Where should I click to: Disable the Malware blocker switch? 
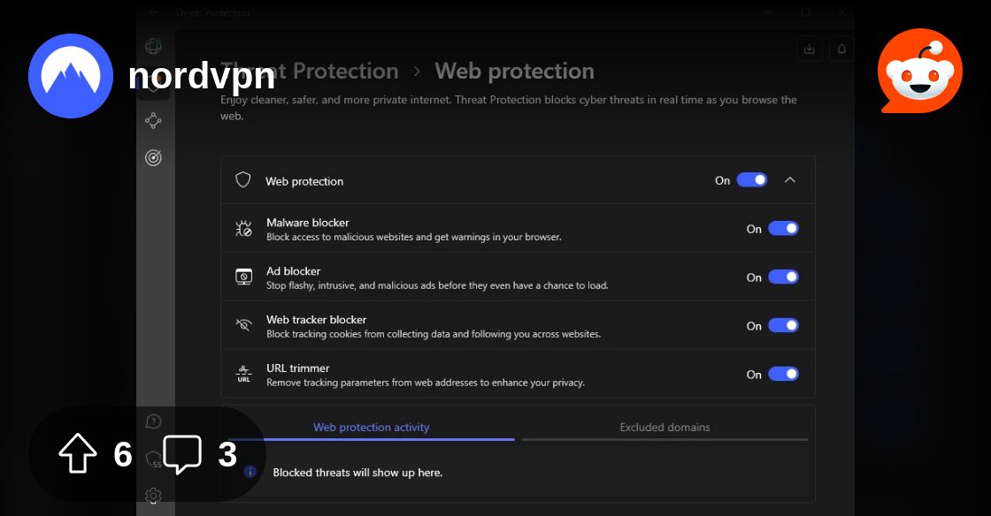click(x=783, y=229)
